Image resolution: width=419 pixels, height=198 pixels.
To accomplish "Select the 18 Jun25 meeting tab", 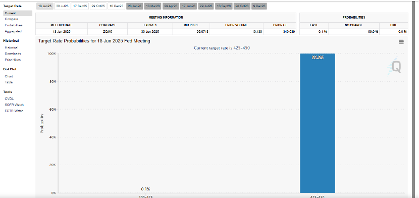I will pos(45,6).
